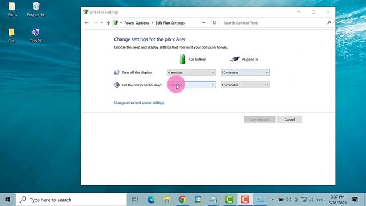Viewport: 366px width, 206px height.
Task: Open File Explorer from the taskbar
Action: coord(166,200)
